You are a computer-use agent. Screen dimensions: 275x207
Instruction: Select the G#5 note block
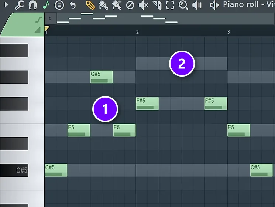(102, 77)
